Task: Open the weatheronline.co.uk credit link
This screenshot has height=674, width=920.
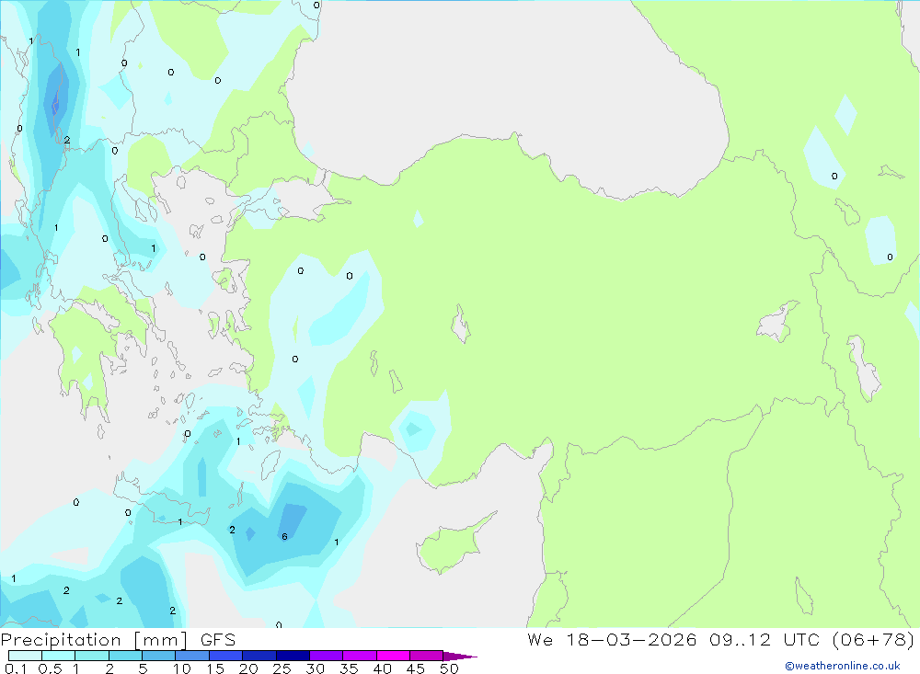Action: click(x=843, y=666)
